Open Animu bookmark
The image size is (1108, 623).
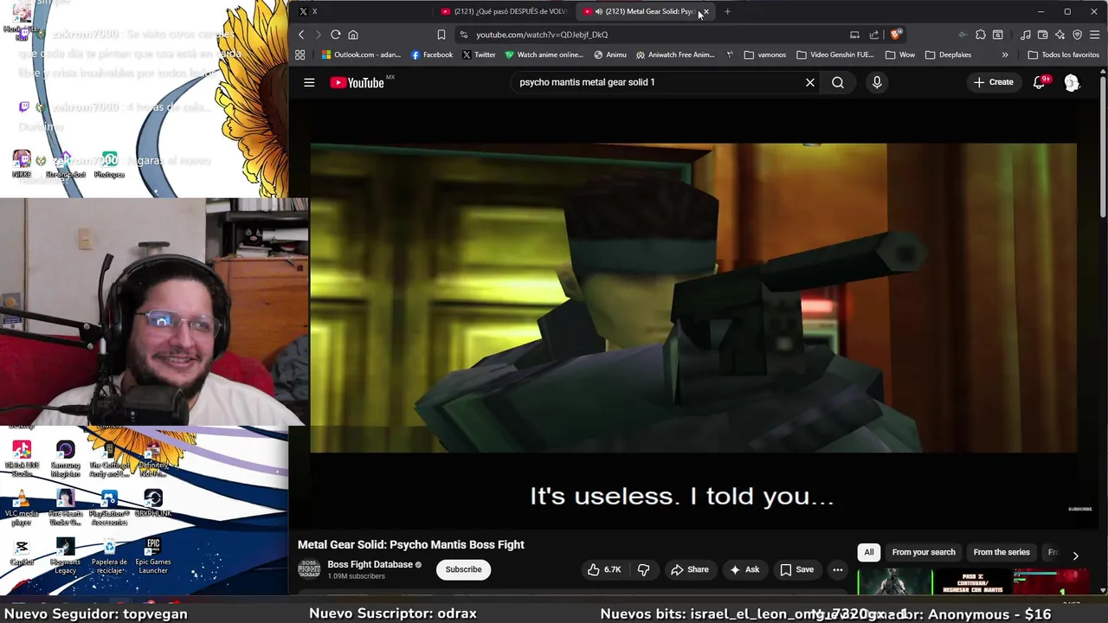click(610, 55)
